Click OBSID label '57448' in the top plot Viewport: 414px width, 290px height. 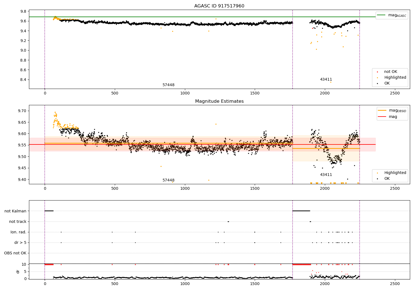click(168, 85)
